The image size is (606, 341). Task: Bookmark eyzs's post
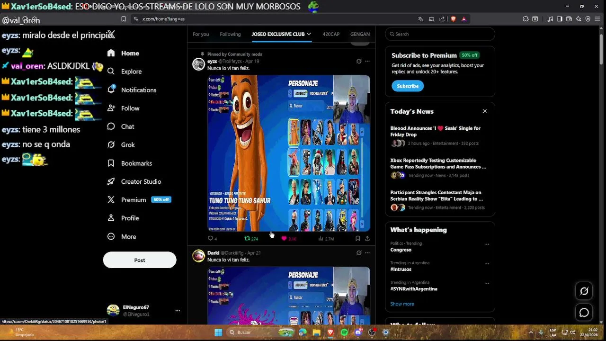pos(358,239)
